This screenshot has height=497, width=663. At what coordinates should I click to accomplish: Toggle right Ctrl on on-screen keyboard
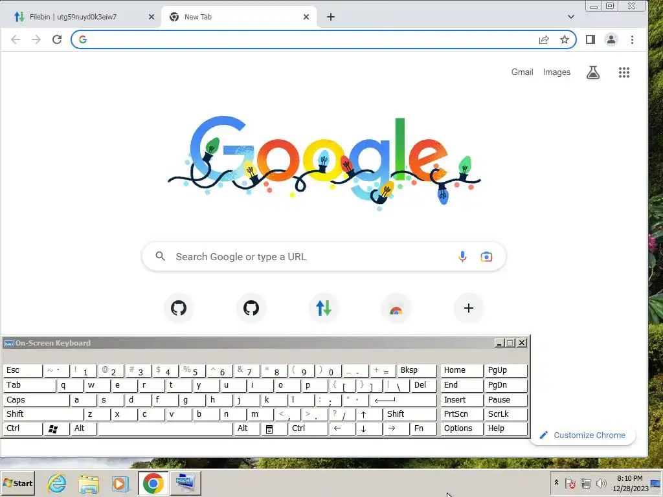point(308,428)
